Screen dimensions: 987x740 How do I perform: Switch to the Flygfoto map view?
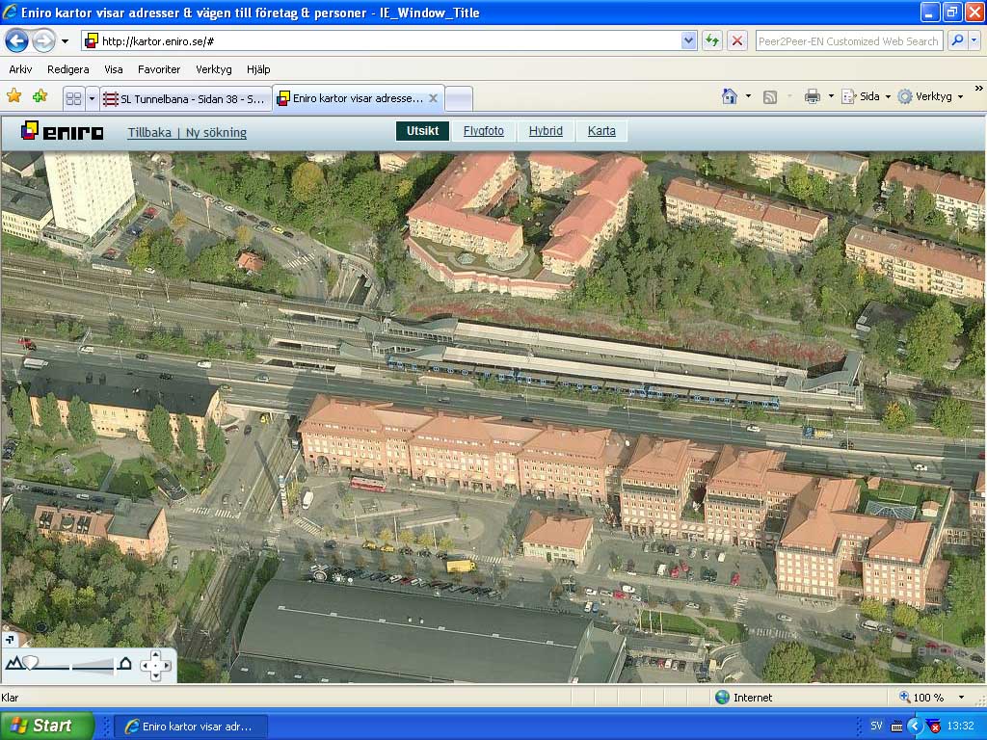click(483, 131)
